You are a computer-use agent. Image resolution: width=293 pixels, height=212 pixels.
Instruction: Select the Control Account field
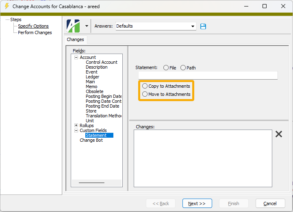coord(102,62)
